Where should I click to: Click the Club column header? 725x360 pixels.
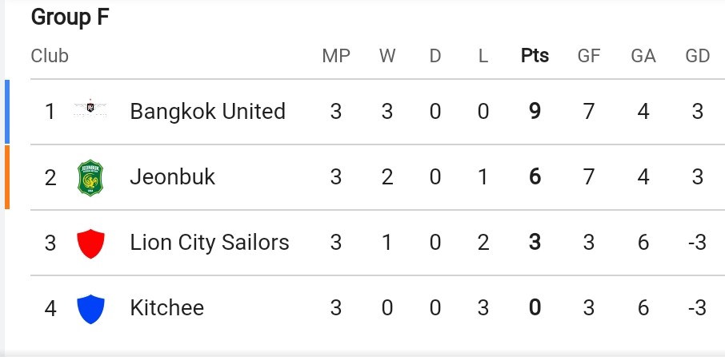click(x=50, y=56)
